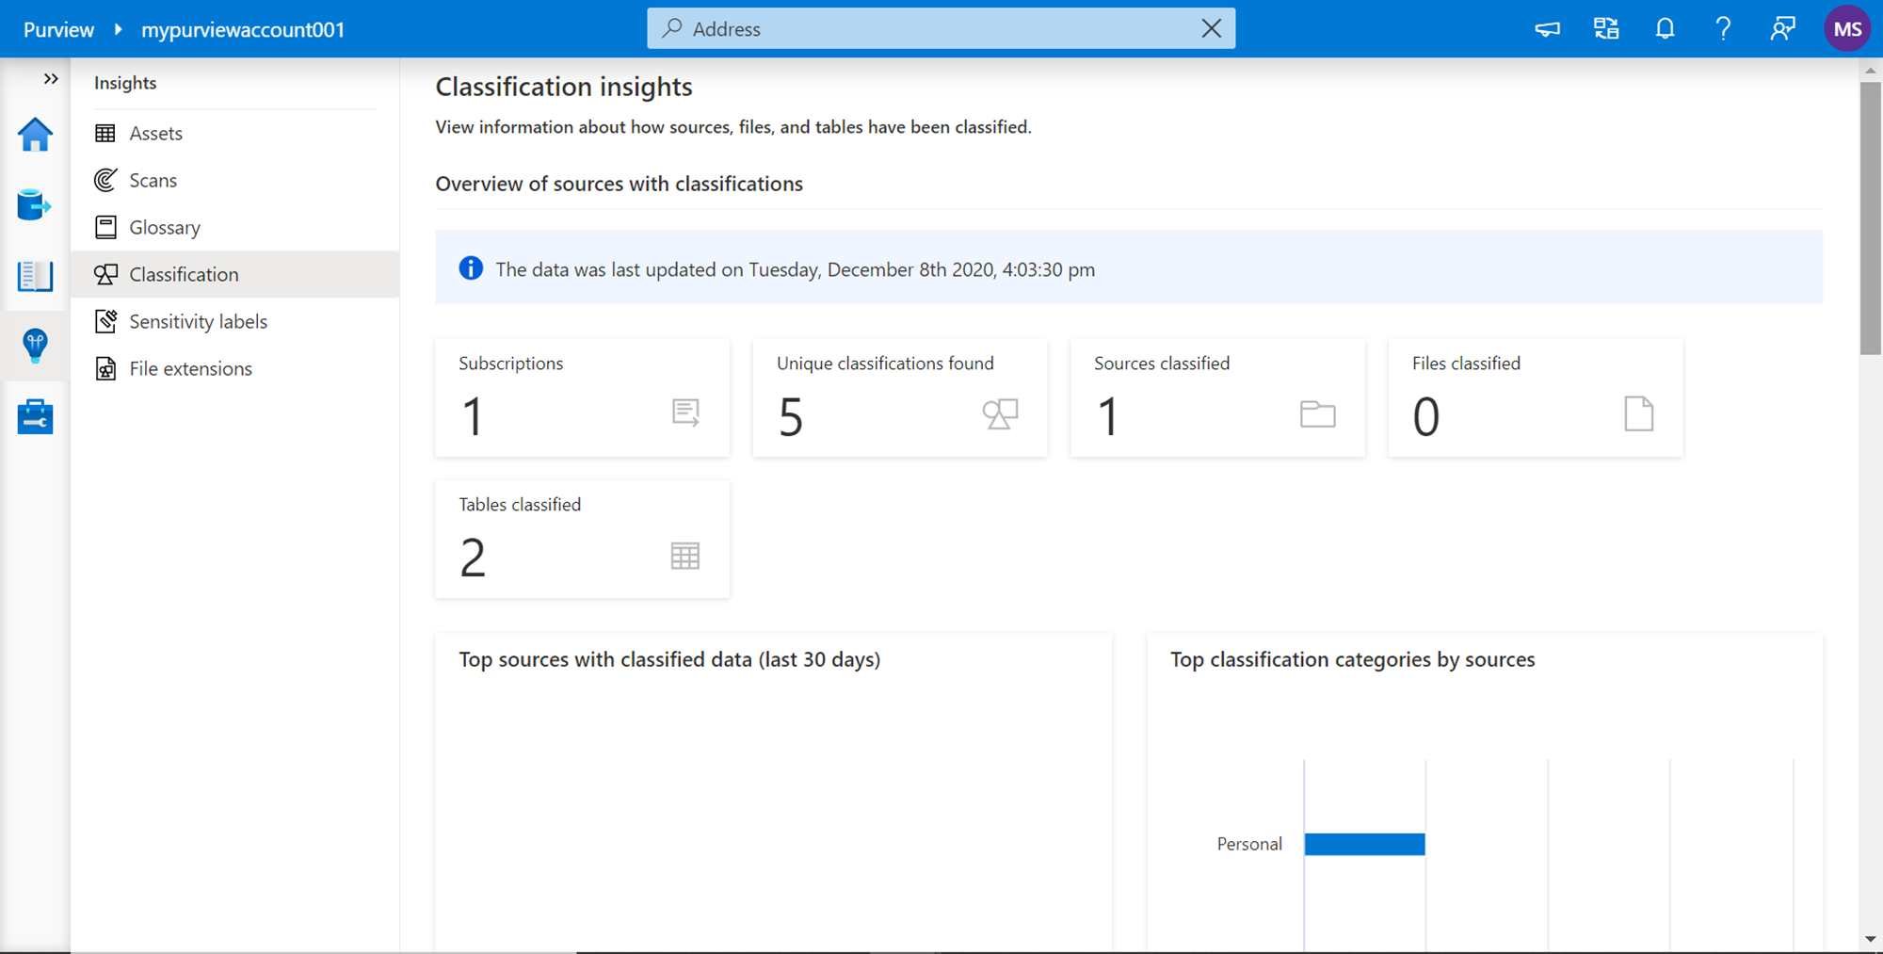Click the Purview breadcrumb link
Screen dimensions: 1883x954
[x=58, y=30]
